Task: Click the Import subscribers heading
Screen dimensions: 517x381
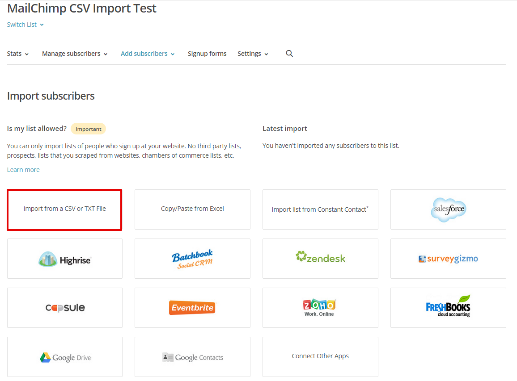Action: [x=51, y=96]
